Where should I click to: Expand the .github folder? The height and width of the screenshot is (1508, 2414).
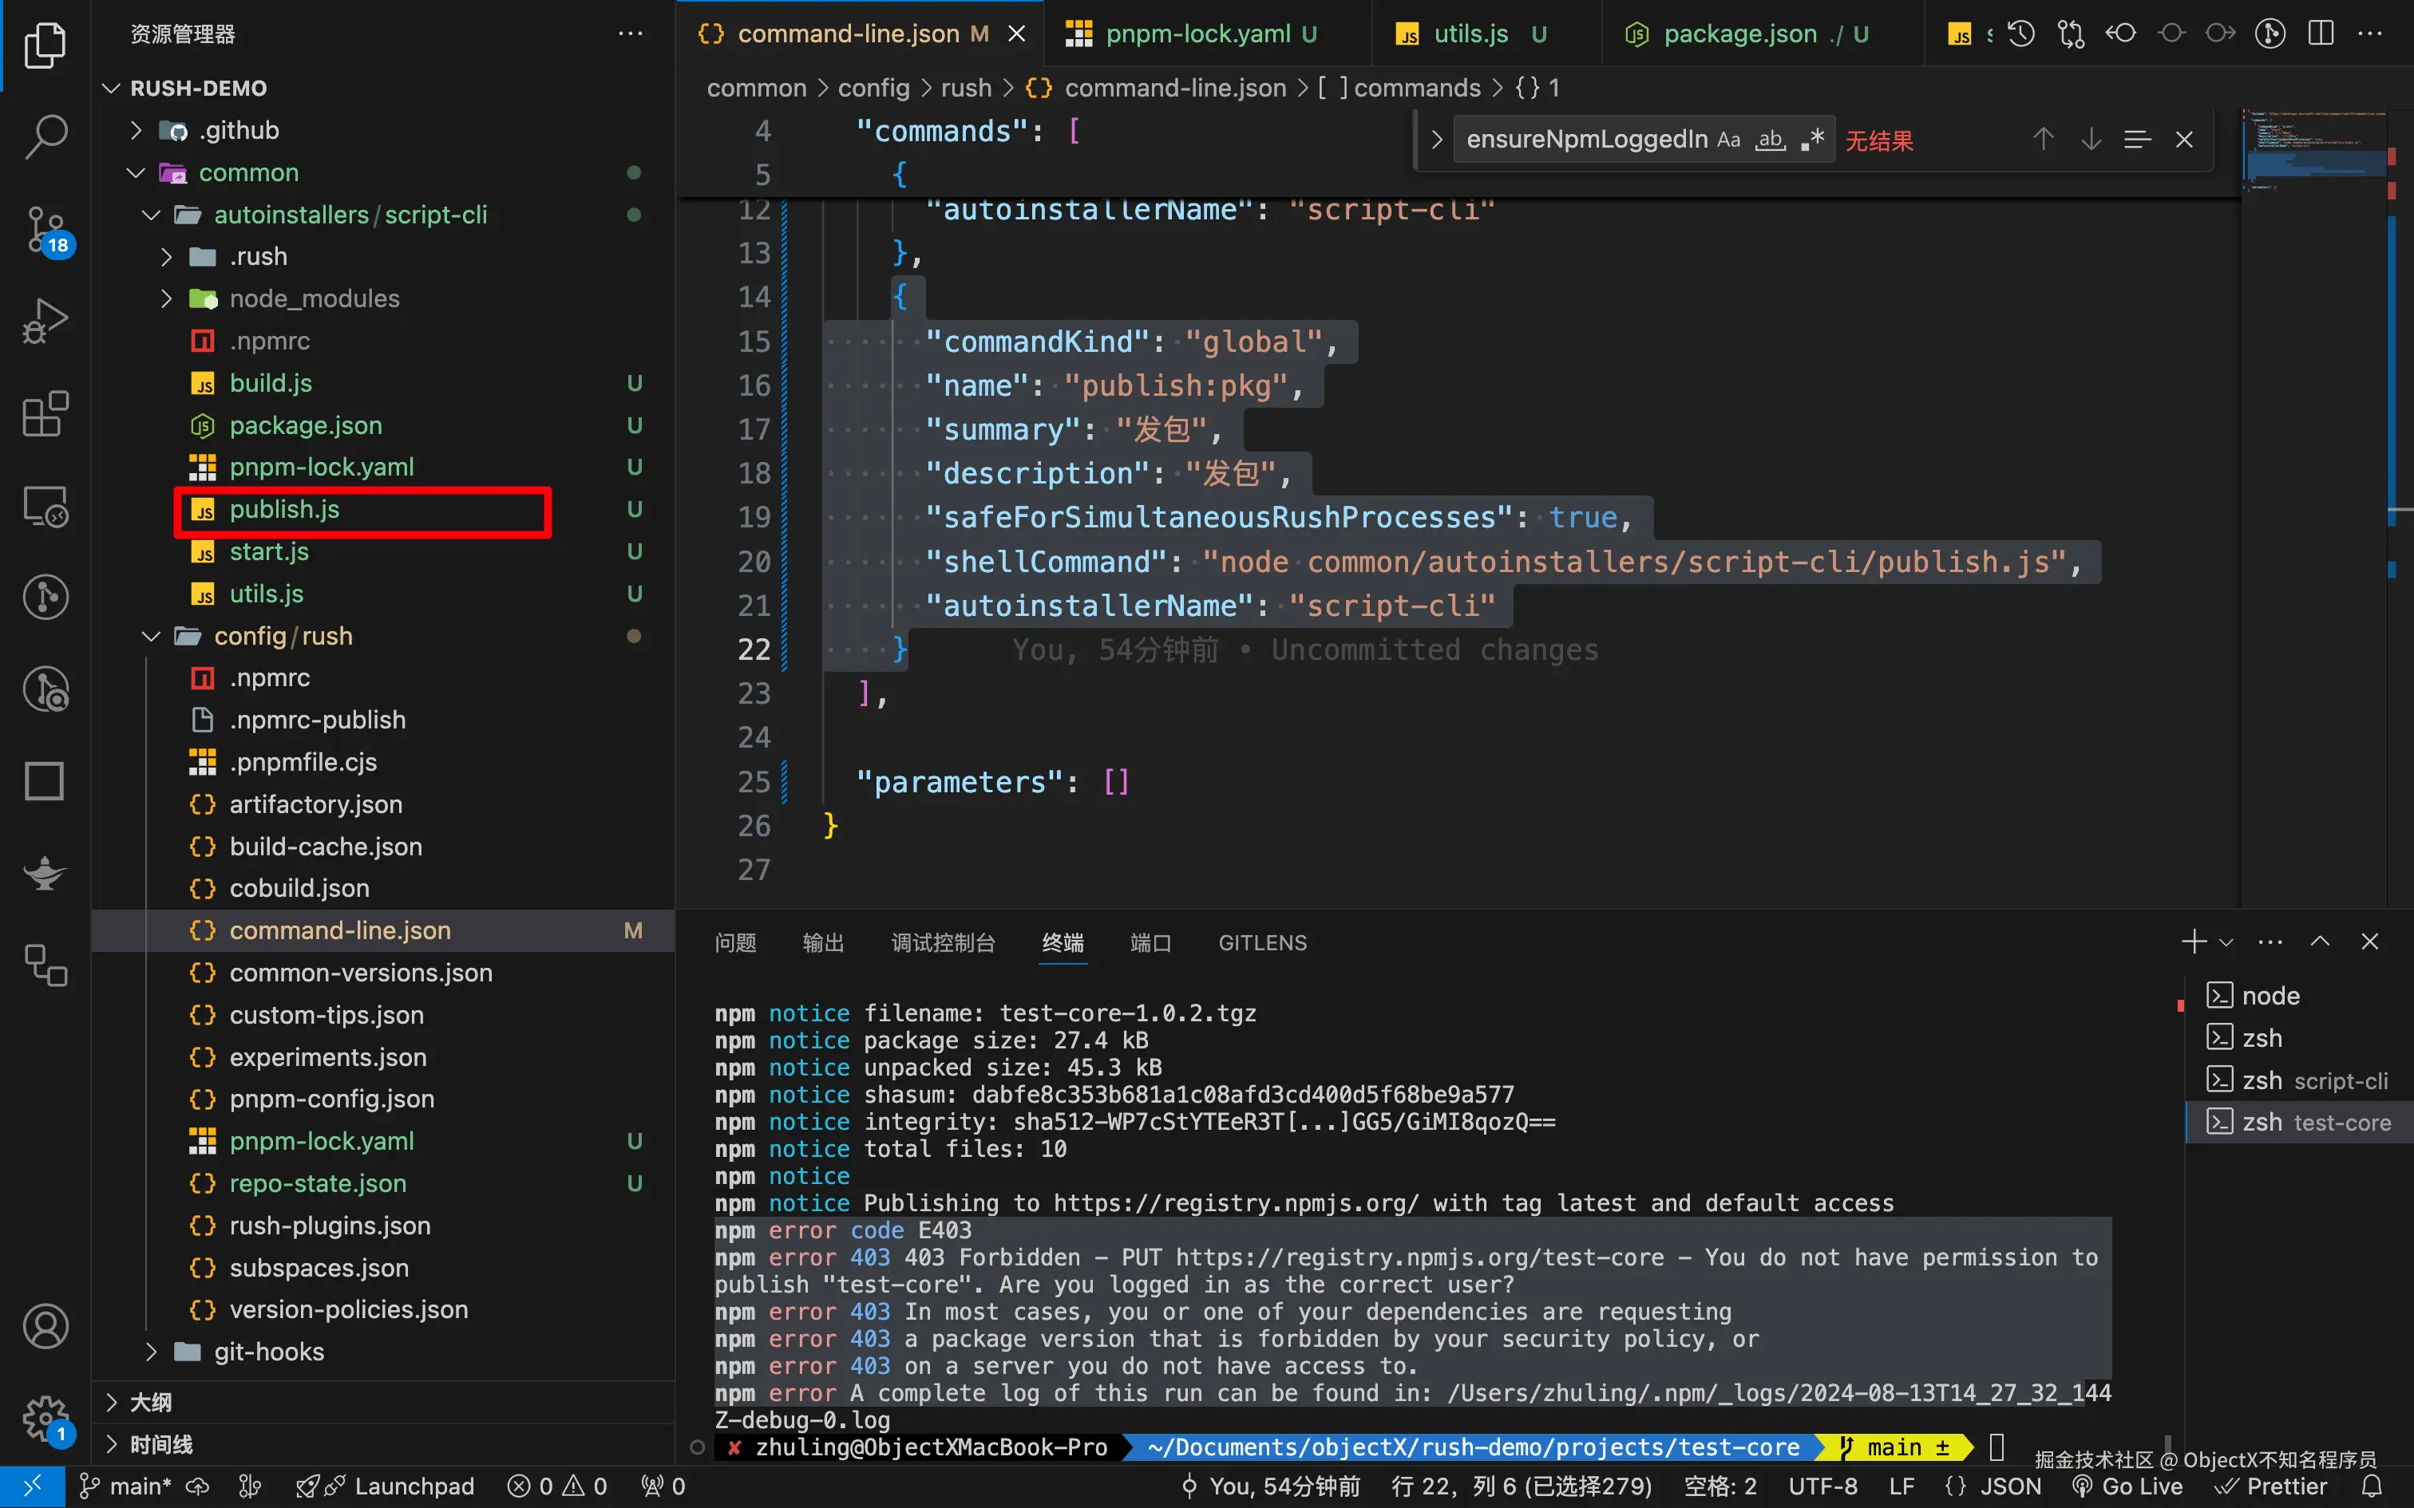pyautogui.click(x=239, y=131)
